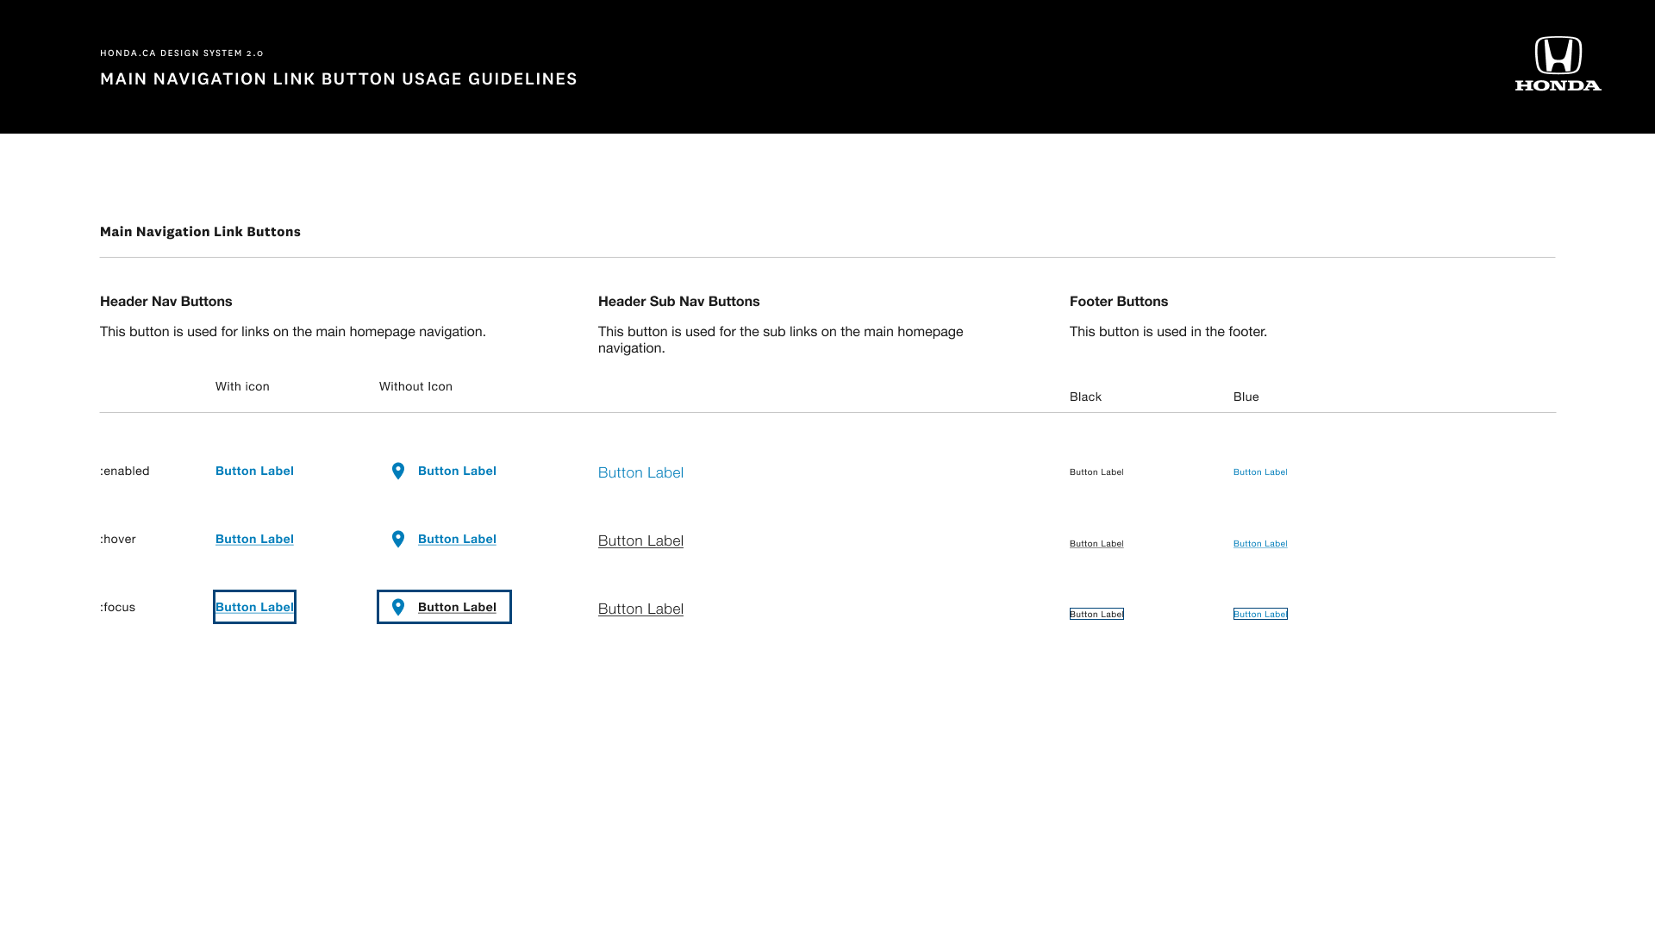1655x931 pixels.
Task: Click the location pin icon in focus row
Action: 398,607
